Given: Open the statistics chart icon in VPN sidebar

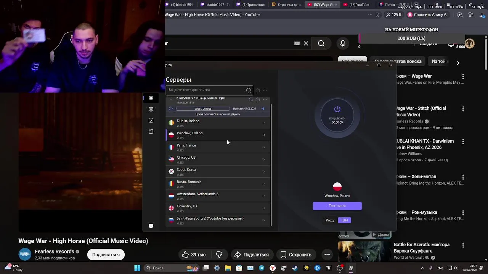Looking at the screenshot, I should click(x=151, y=120).
